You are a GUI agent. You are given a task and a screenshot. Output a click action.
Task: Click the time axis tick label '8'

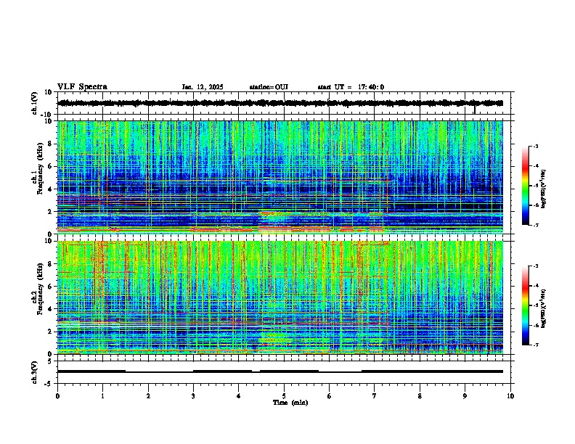(x=420, y=396)
